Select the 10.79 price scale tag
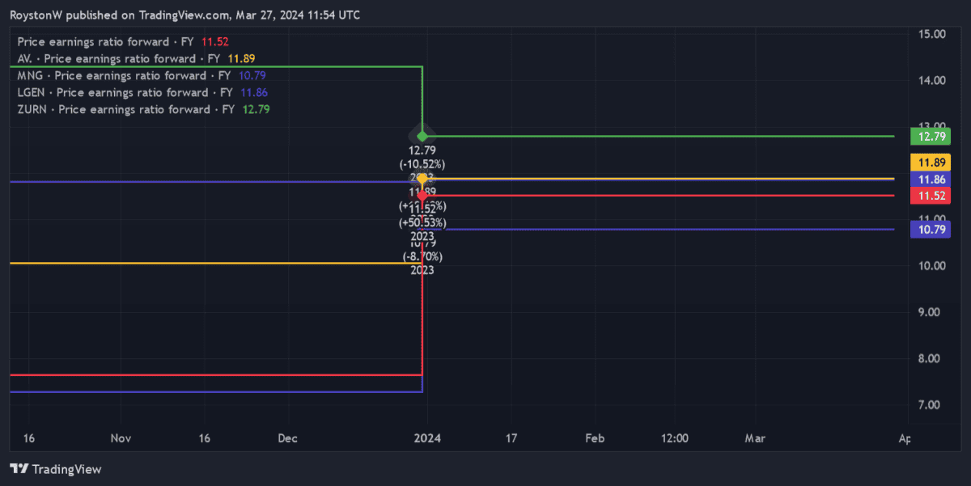 (x=929, y=230)
